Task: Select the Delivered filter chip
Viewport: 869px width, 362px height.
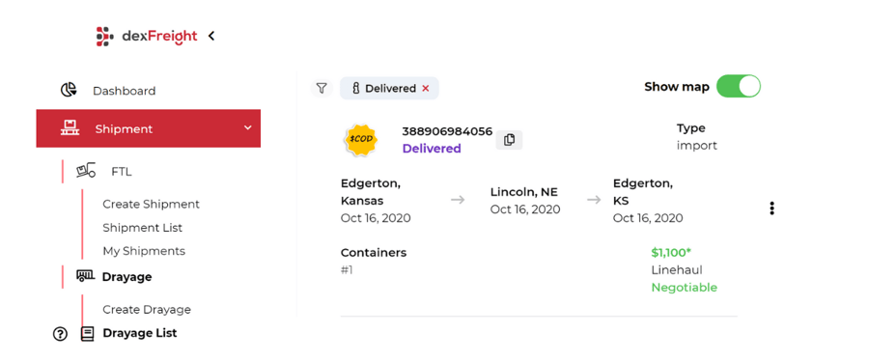Action: (390, 88)
